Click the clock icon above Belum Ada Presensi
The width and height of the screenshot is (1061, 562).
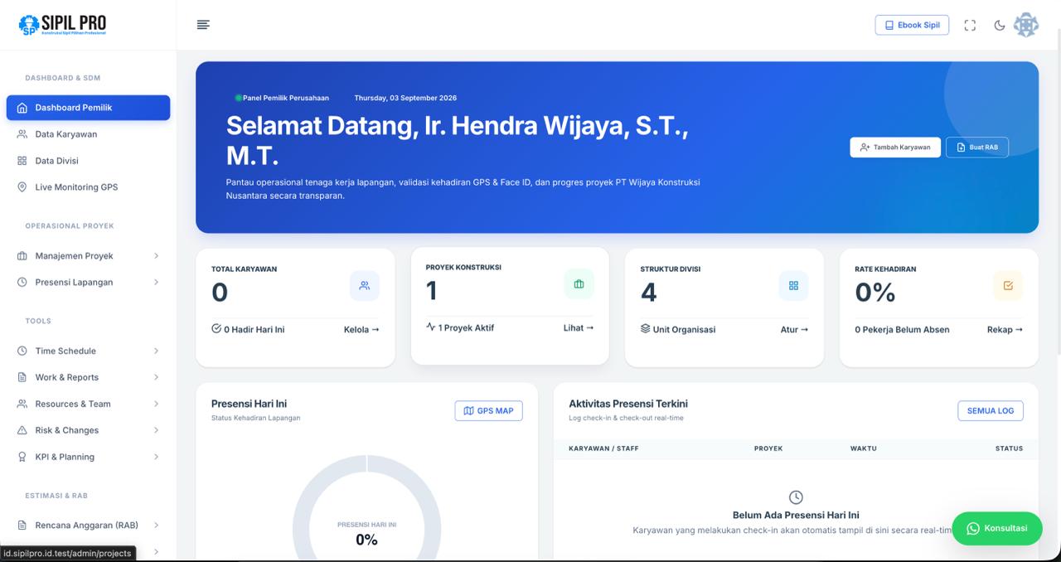pyautogui.click(x=796, y=497)
